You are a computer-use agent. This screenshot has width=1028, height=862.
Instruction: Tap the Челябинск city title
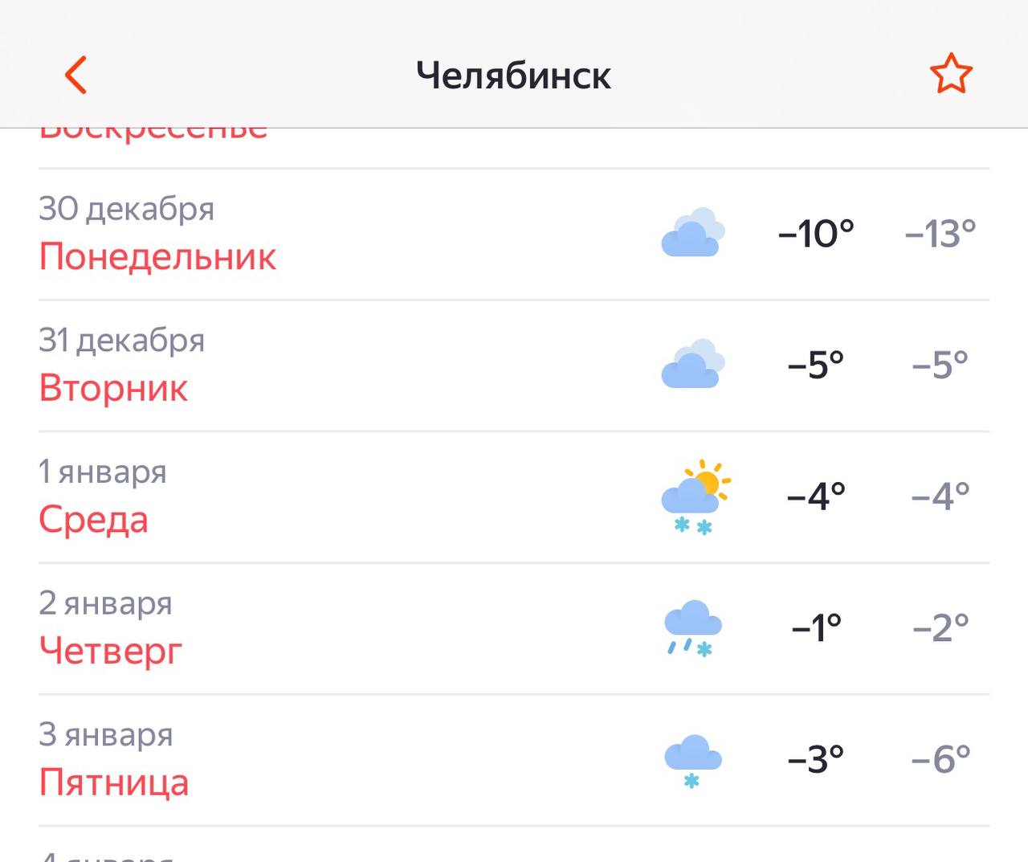point(513,76)
